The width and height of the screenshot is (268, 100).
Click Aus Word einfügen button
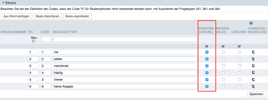[16, 16]
